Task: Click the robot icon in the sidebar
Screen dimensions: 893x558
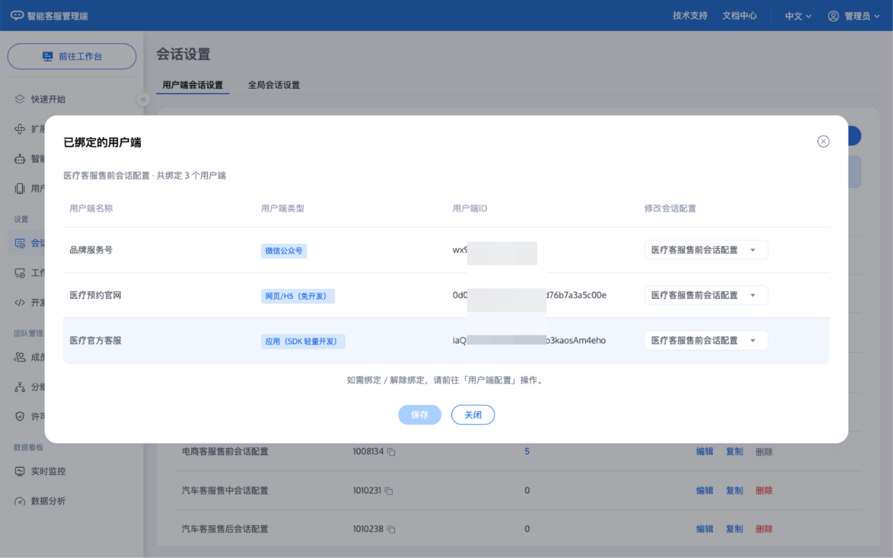Action: click(20, 159)
